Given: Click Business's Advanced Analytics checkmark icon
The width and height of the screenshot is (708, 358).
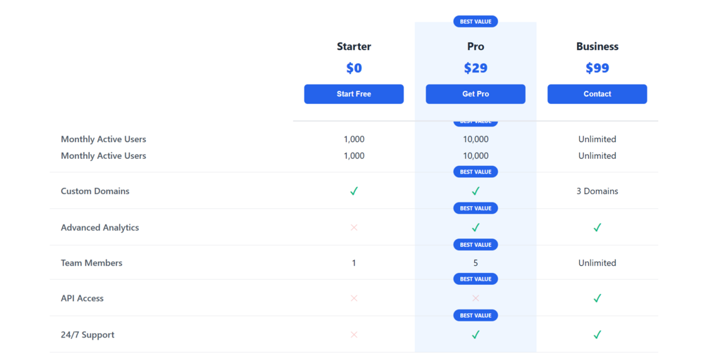Looking at the screenshot, I should (x=597, y=228).
